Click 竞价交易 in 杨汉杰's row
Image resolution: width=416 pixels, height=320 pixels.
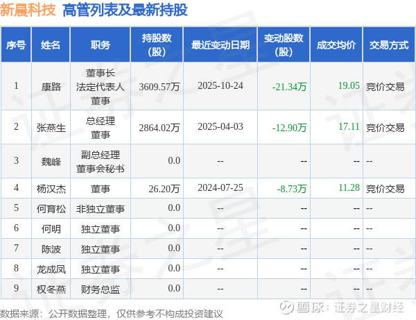click(385, 189)
